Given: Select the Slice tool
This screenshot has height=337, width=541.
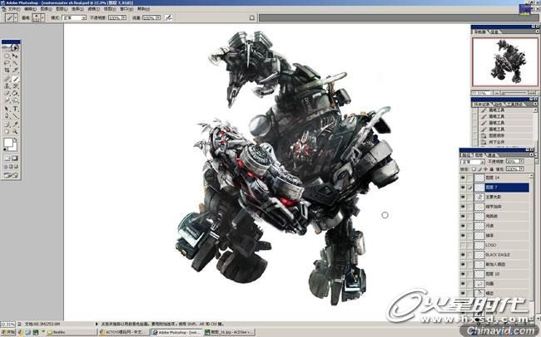Looking at the screenshot, I should click(15, 71).
